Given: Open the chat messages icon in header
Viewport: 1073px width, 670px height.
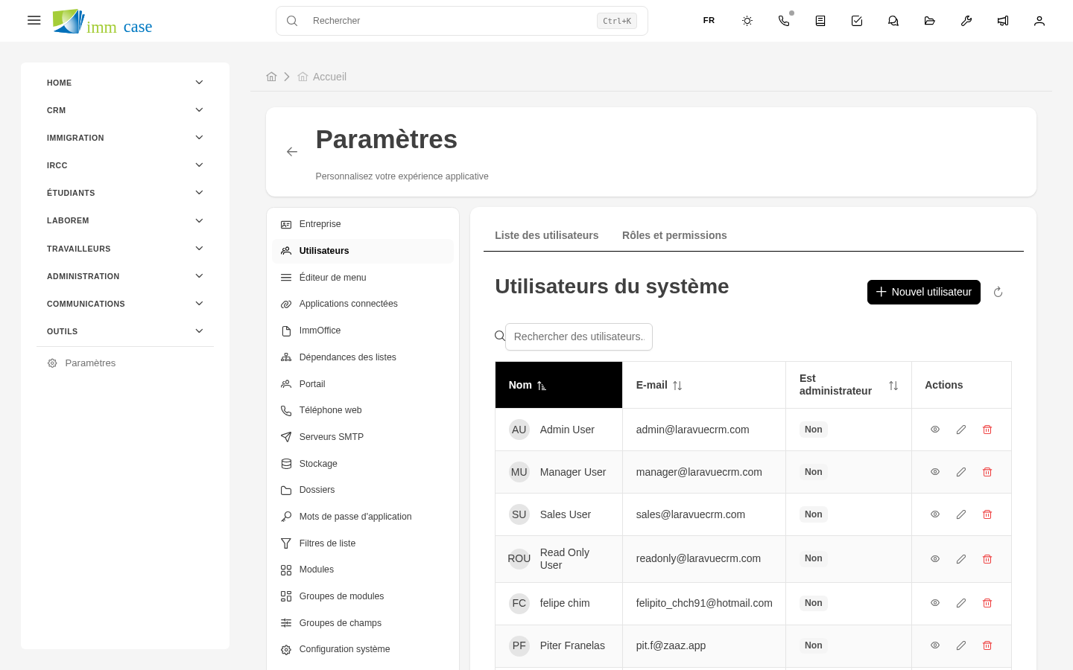Looking at the screenshot, I should [893, 21].
